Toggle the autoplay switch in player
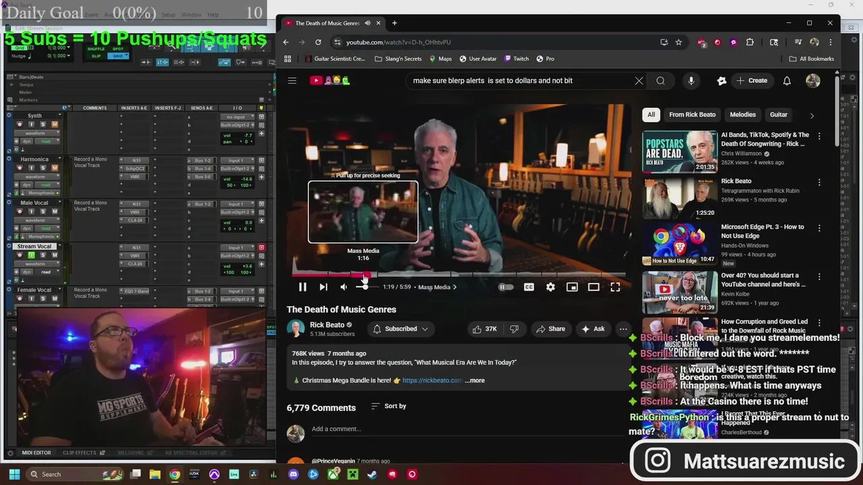The image size is (863, 485). coord(506,287)
